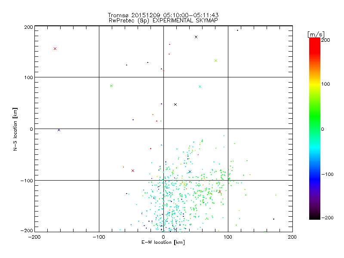This screenshot has width=344, height=258.
Task: Click the black bottom end of the velocity color bar
Action: coord(315,217)
